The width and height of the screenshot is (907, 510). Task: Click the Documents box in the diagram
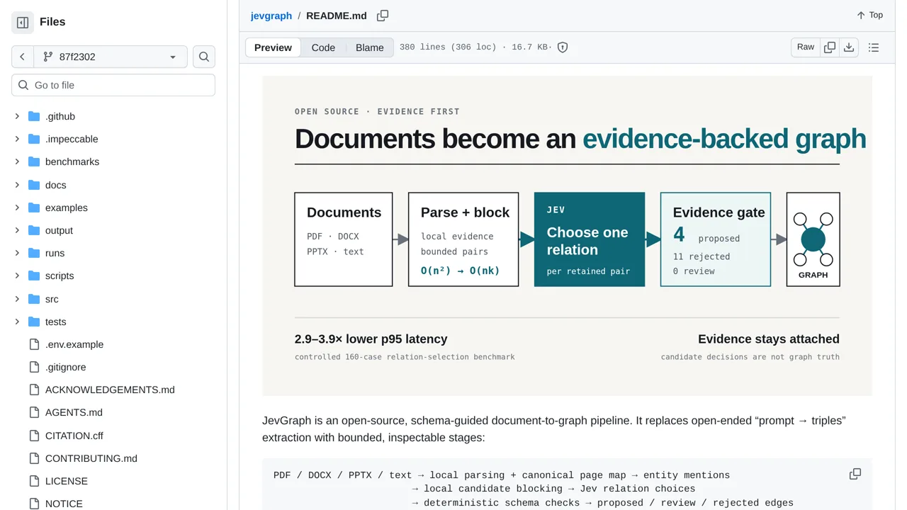(x=344, y=239)
